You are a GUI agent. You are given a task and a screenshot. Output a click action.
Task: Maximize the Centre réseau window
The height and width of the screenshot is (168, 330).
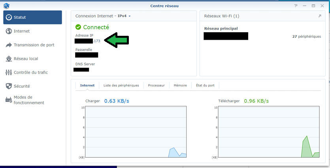(x=313, y=6)
